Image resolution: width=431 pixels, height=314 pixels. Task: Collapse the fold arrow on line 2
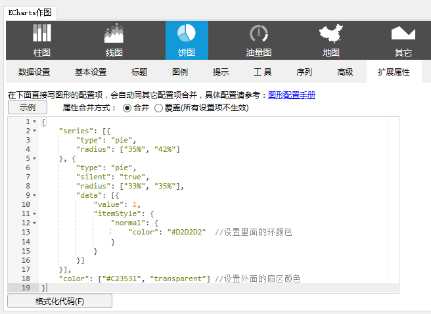click(x=35, y=131)
